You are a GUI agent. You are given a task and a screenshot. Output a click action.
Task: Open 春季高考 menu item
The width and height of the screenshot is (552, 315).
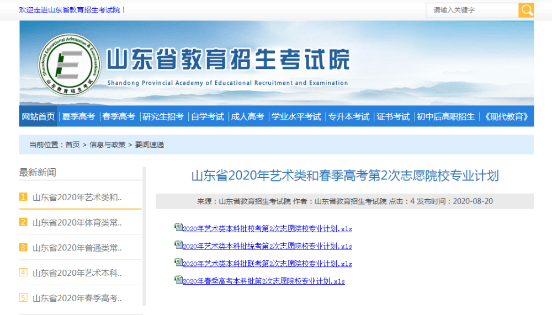(119, 116)
